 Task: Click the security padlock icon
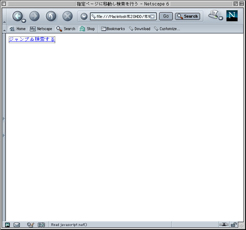pyautogui.click(x=233, y=224)
